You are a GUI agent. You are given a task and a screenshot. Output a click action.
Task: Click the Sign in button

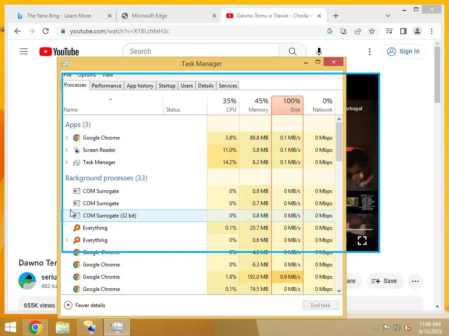[404, 52]
